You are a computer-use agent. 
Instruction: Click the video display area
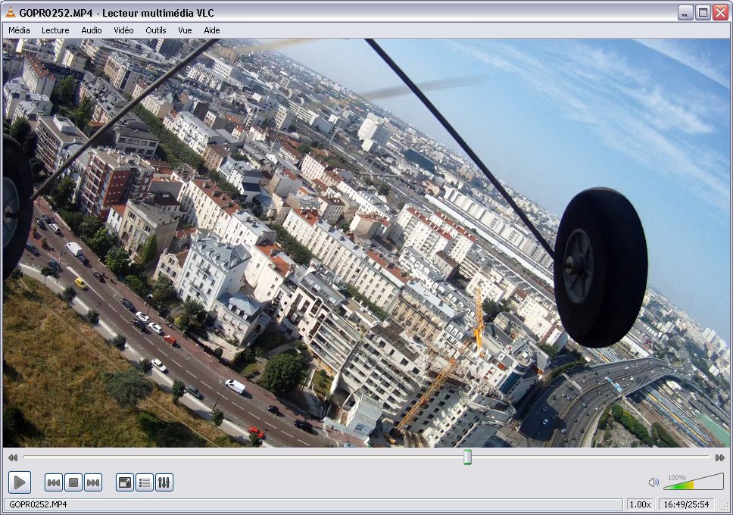366,243
